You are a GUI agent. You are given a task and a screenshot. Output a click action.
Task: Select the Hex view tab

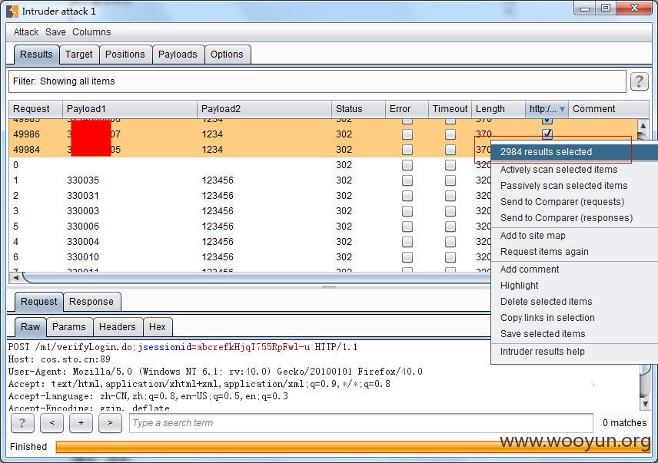(x=158, y=327)
